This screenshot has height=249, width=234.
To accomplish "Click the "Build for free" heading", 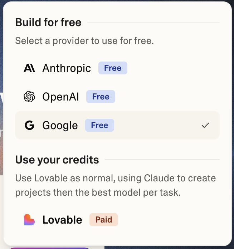I will click(48, 23).
